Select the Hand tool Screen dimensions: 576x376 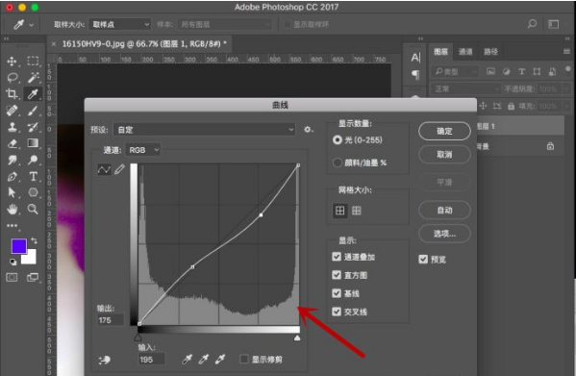(x=13, y=210)
